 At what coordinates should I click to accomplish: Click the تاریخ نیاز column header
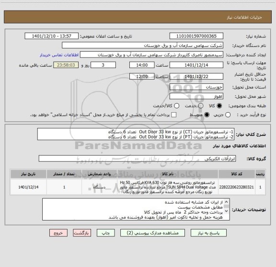pos(28,174)
